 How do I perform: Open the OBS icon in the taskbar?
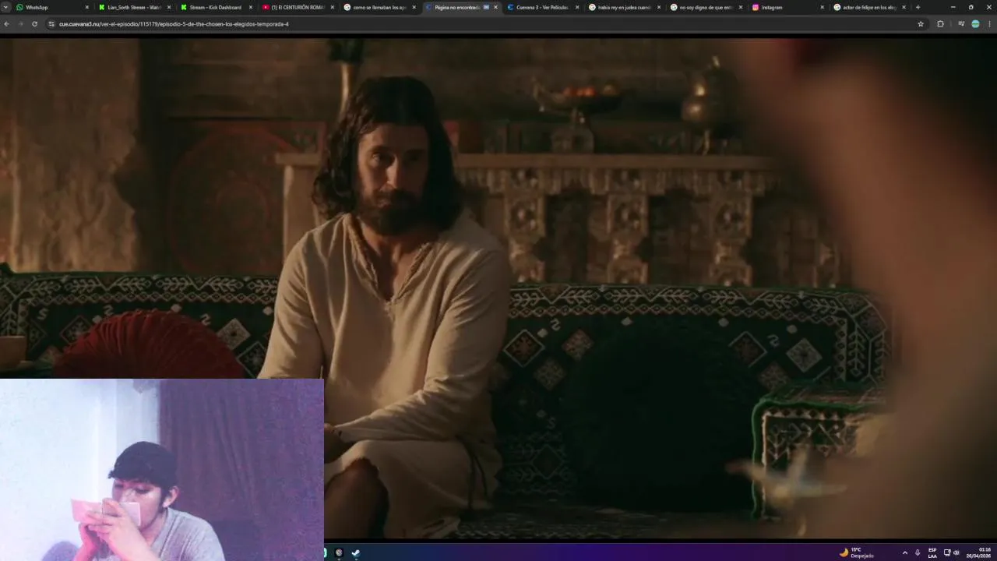click(x=339, y=552)
